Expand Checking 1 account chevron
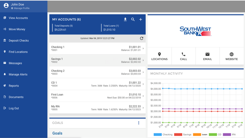The height and width of the screenshot is (138, 245). click(x=143, y=48)
